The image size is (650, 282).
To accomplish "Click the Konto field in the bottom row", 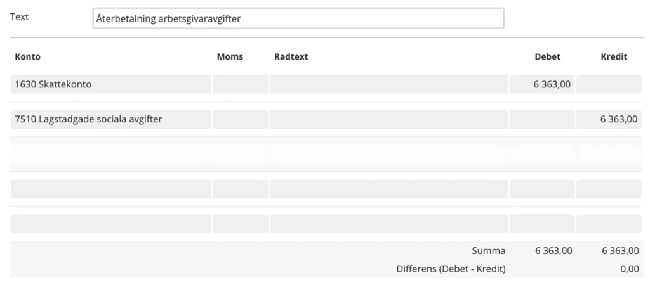I will tap(111, 224).
